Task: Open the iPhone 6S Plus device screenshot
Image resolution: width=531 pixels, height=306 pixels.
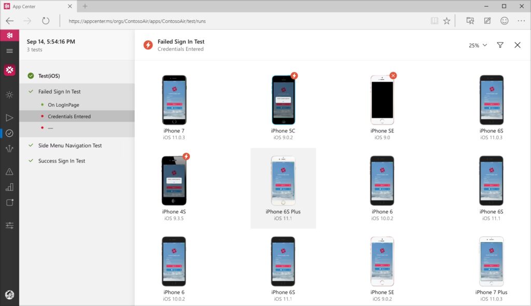Action: pyautogui.click(x=283, y=181)
